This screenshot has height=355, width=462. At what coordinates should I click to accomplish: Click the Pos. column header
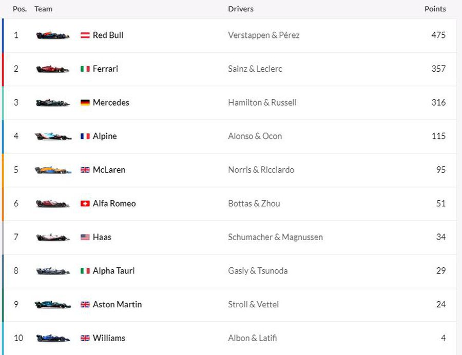[20, 9]
